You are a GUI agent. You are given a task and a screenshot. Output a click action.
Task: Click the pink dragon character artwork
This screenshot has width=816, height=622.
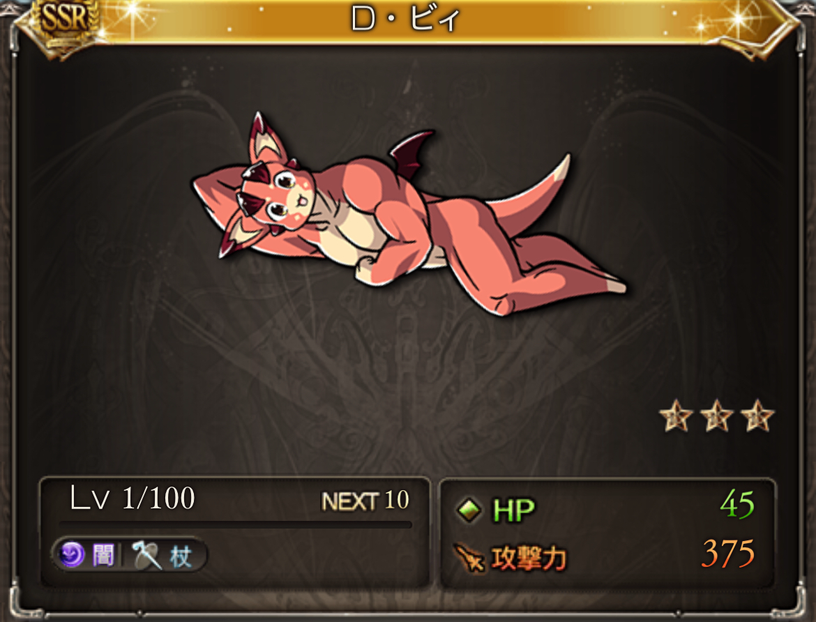[409, 215]
